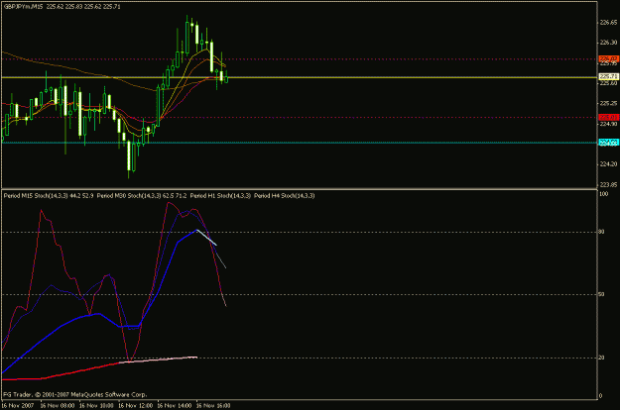
Task: Click the 80 level on stochastic scale
Action: click(602, 232)
